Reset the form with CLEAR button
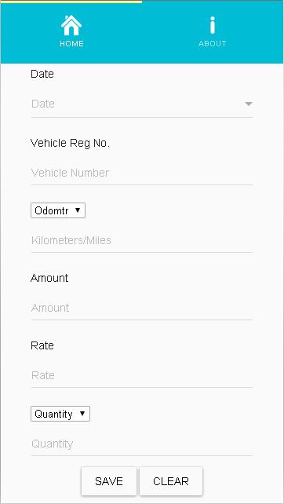284x504 pixels. coord(171,481)
